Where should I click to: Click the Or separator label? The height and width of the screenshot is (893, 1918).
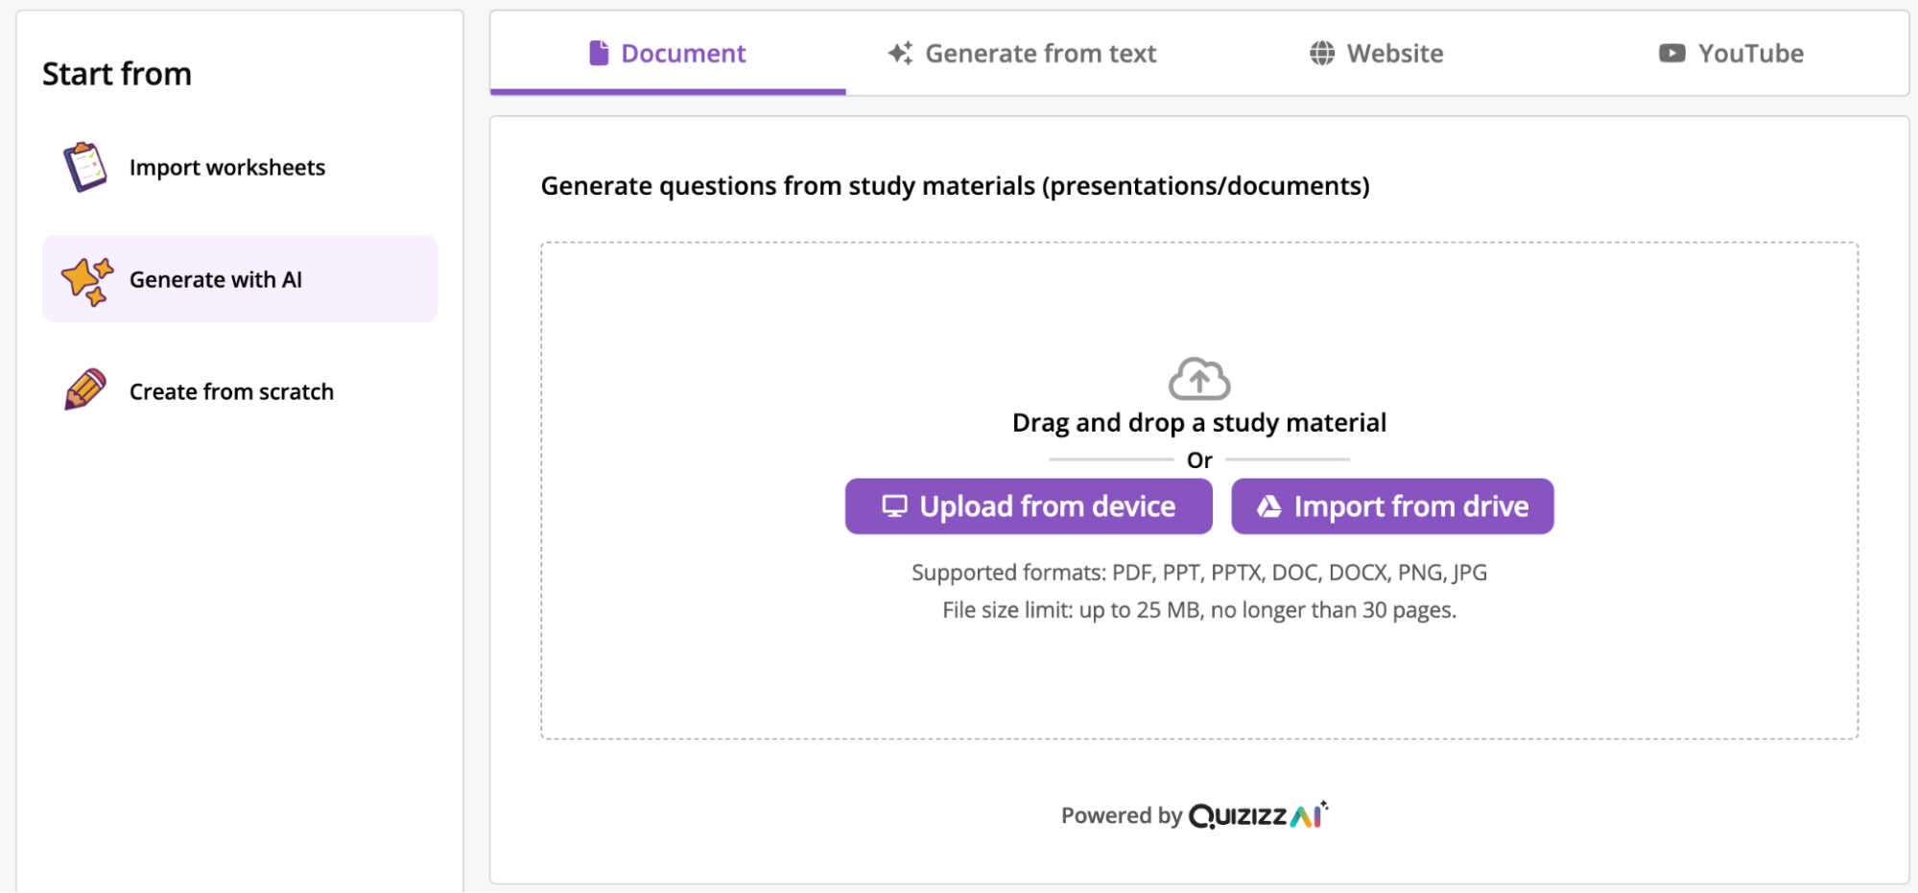point(1199,460)
